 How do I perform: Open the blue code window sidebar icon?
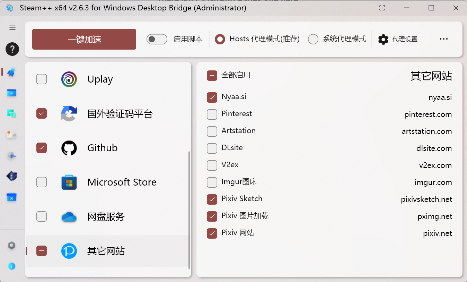click(x=11, y=93)
